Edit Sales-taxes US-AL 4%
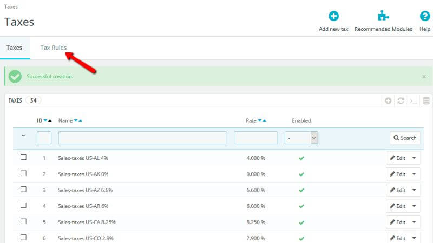 pyautogui.click(x=398, y=158)
